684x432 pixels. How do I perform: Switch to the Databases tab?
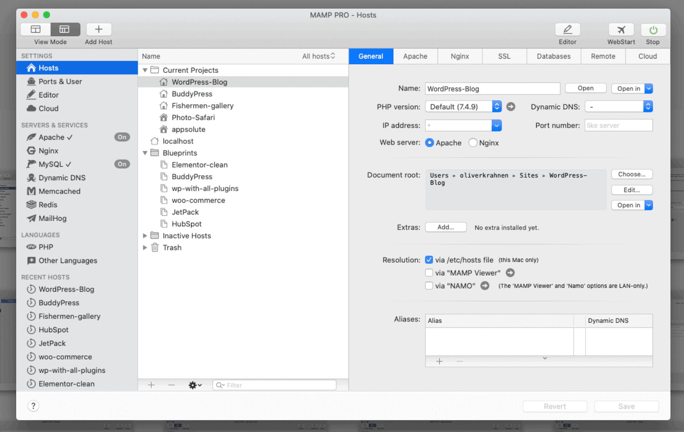click(553, 56)
